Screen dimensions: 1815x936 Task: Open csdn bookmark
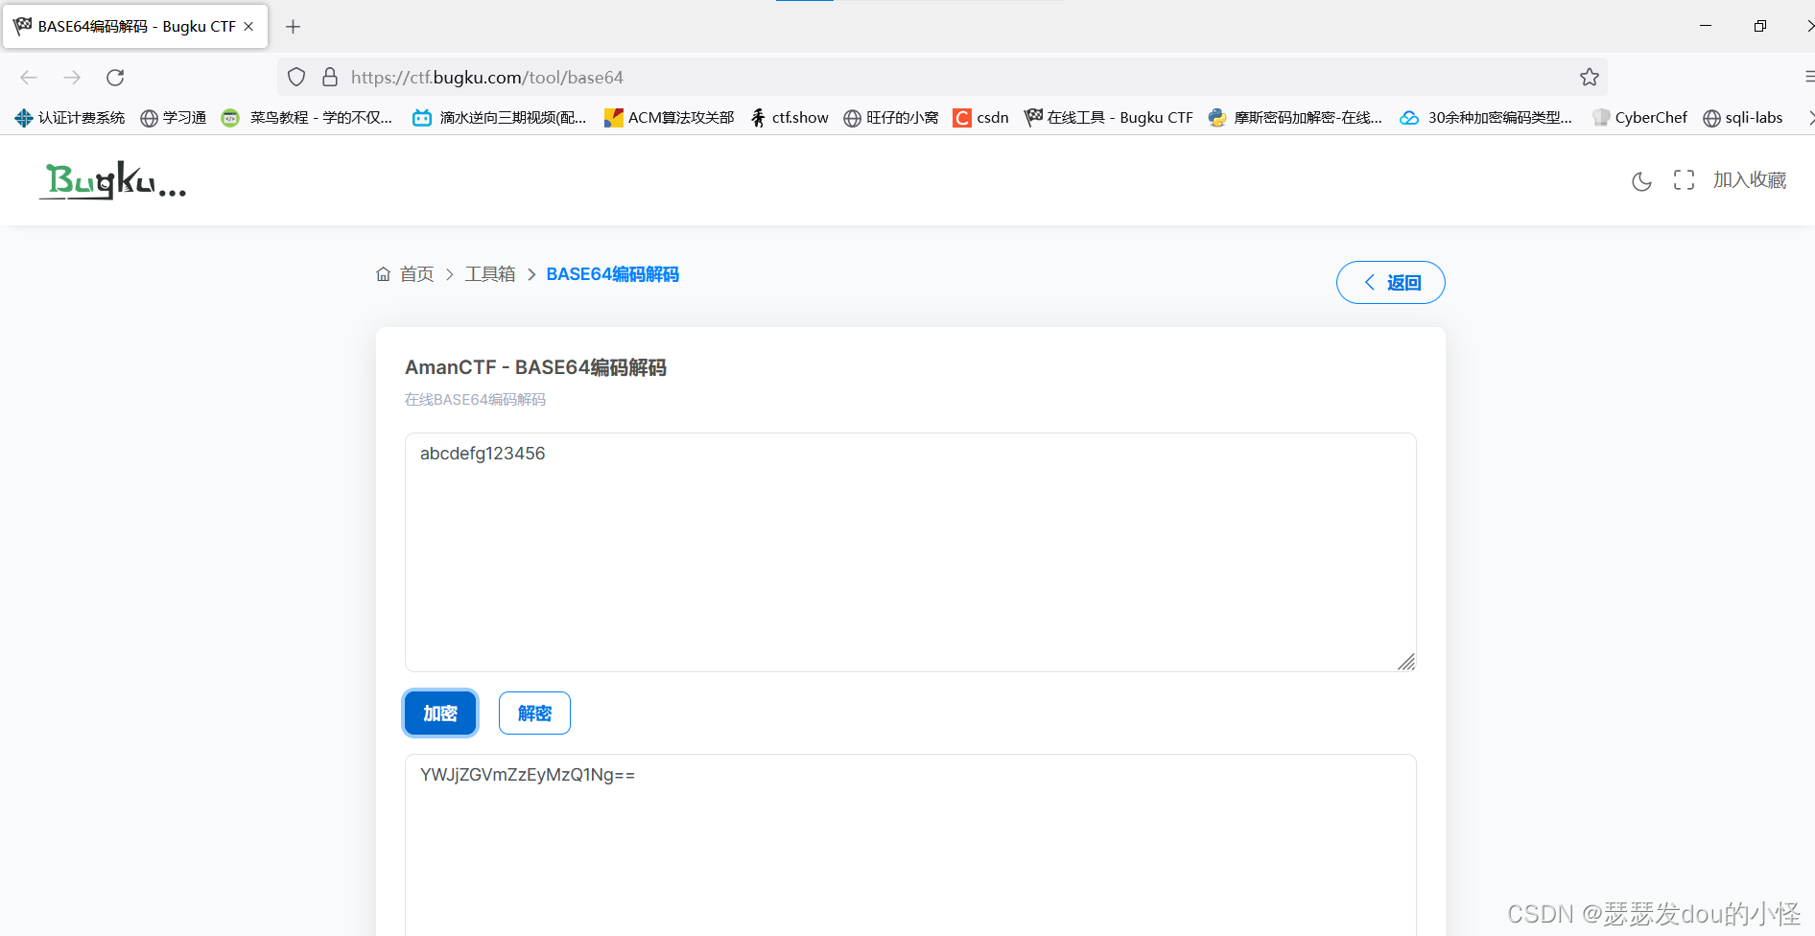(980, 117)
